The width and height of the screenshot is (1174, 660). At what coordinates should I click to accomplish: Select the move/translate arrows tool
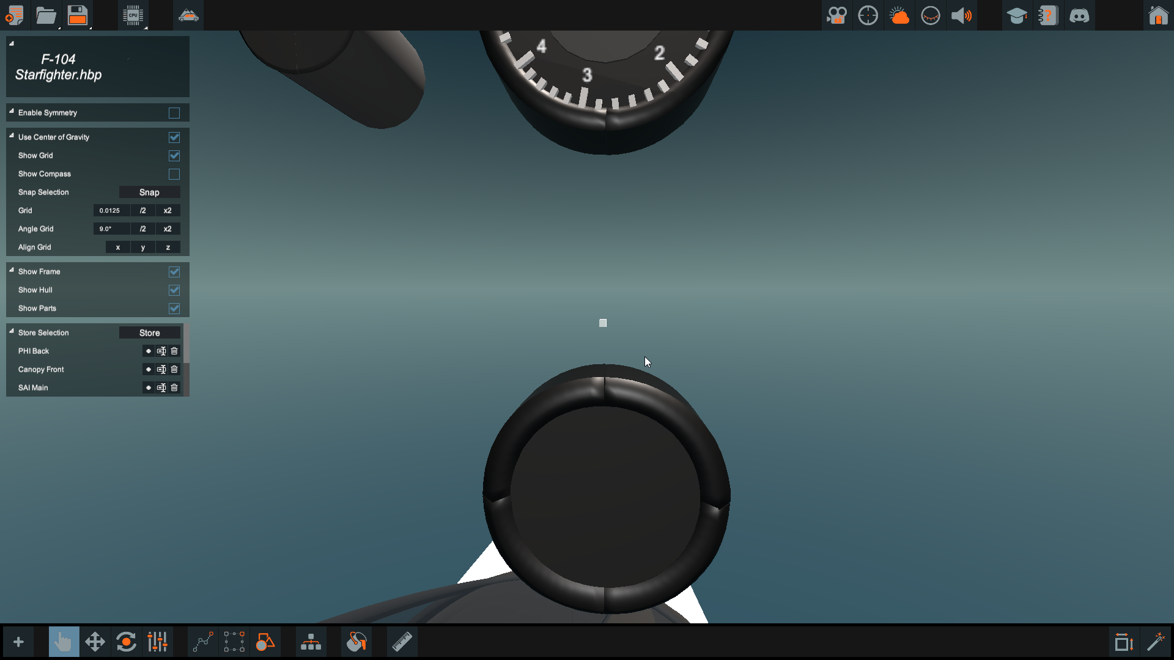(x=95, y=642)
